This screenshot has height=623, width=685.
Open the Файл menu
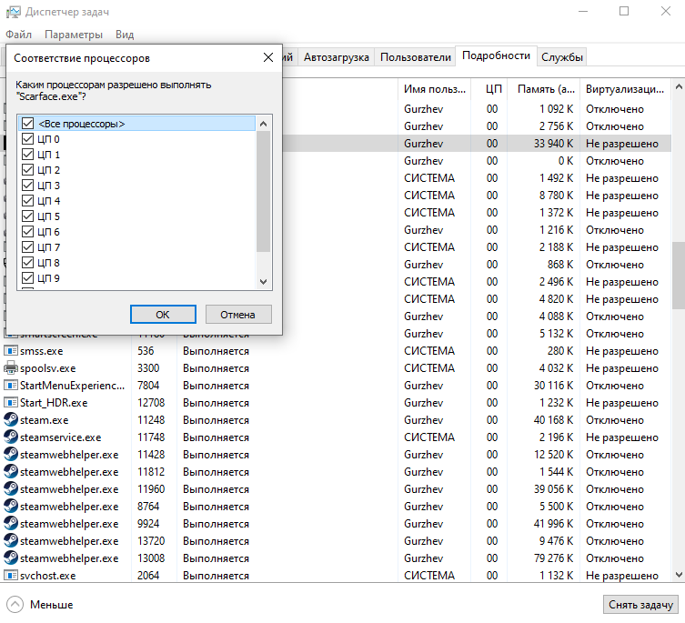point(18,34)
